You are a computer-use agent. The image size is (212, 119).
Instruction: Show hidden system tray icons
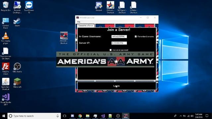coord(181,116)
